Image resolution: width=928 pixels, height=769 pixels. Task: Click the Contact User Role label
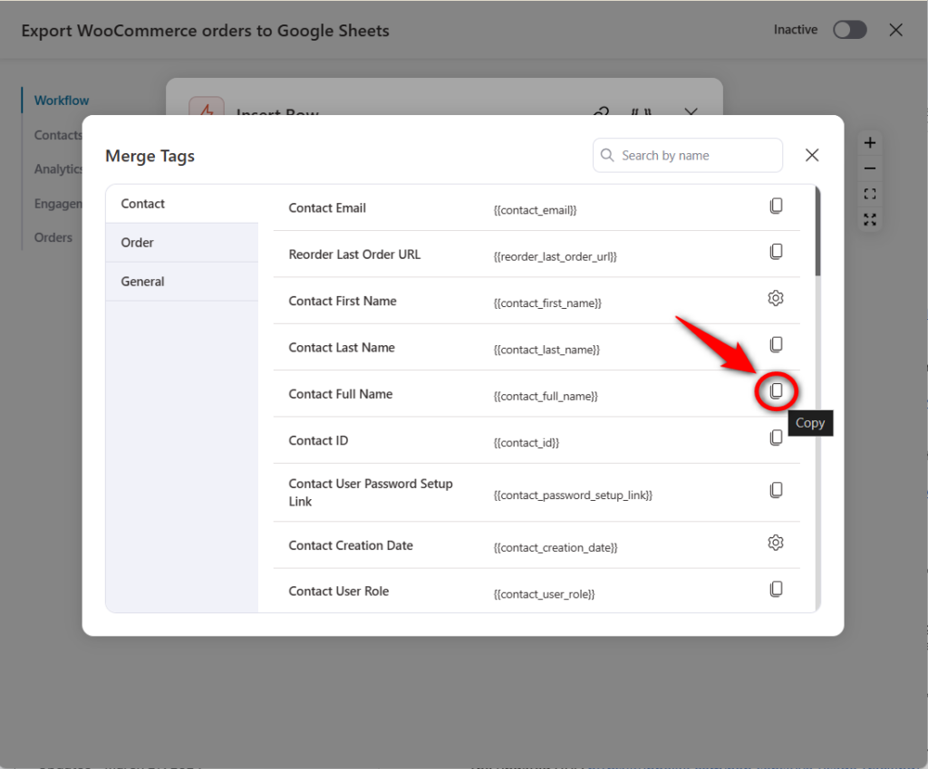point(339,591)
